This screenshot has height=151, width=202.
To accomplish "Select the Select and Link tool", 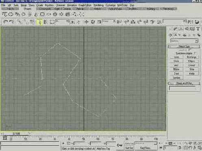I will [19, 22].
